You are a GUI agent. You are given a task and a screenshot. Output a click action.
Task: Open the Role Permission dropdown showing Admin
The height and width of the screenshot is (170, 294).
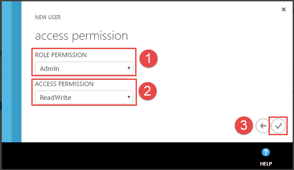(84, 68)
